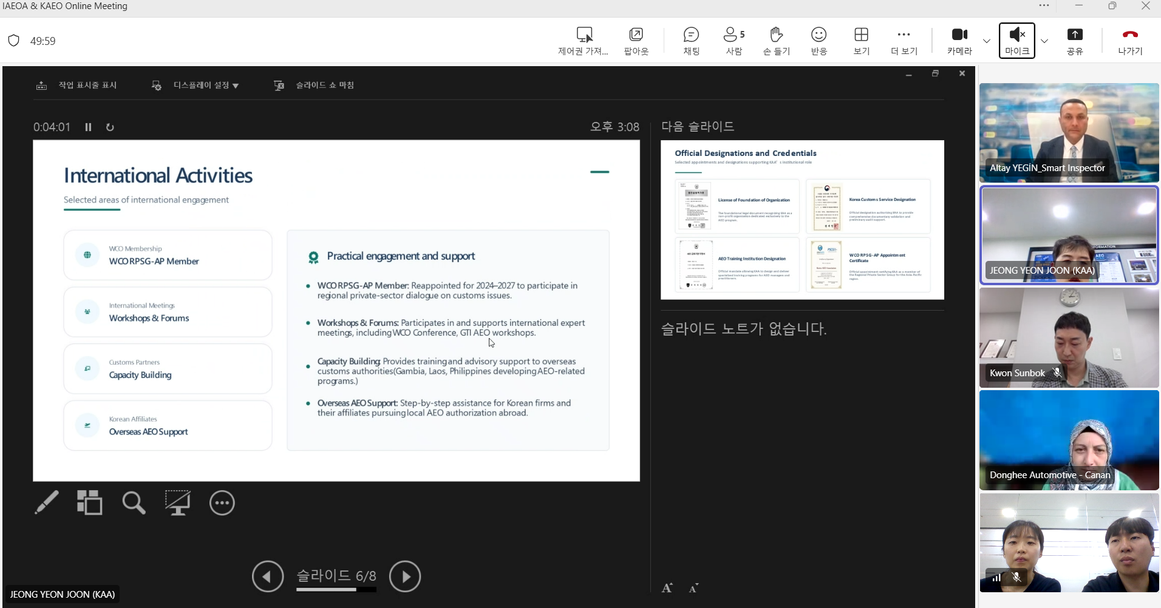Unmute the microphone (마이크)
The width and height of the screenshot is (1161, 608).
tap(1017, 41)
